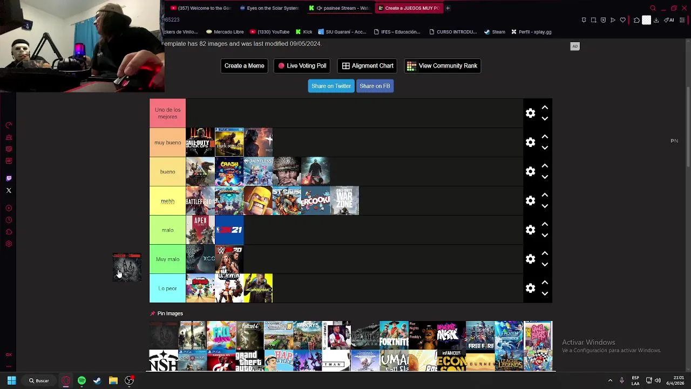Viewport: 691px width, 389px height.
Task: Select the 'mehh' yellow tier label
Action: click(167, 200)
